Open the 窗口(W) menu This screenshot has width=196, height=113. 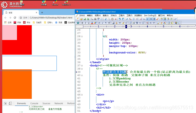pos(161,15)
